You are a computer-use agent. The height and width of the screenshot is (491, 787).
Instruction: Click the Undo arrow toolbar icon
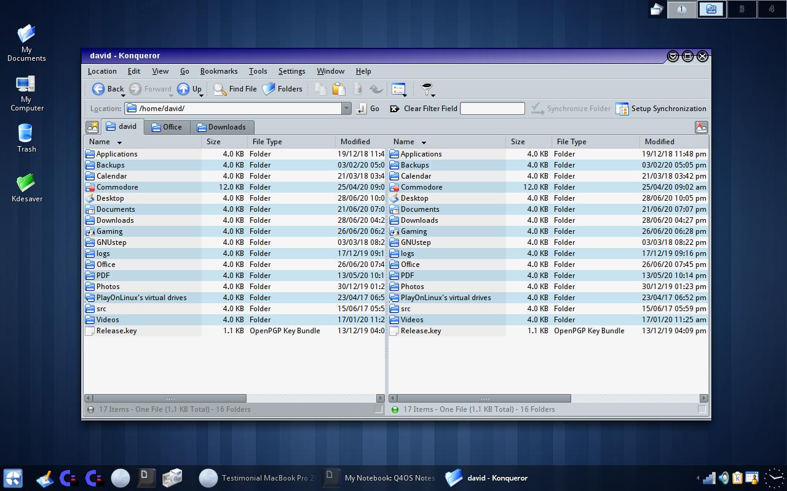(376, 89)
